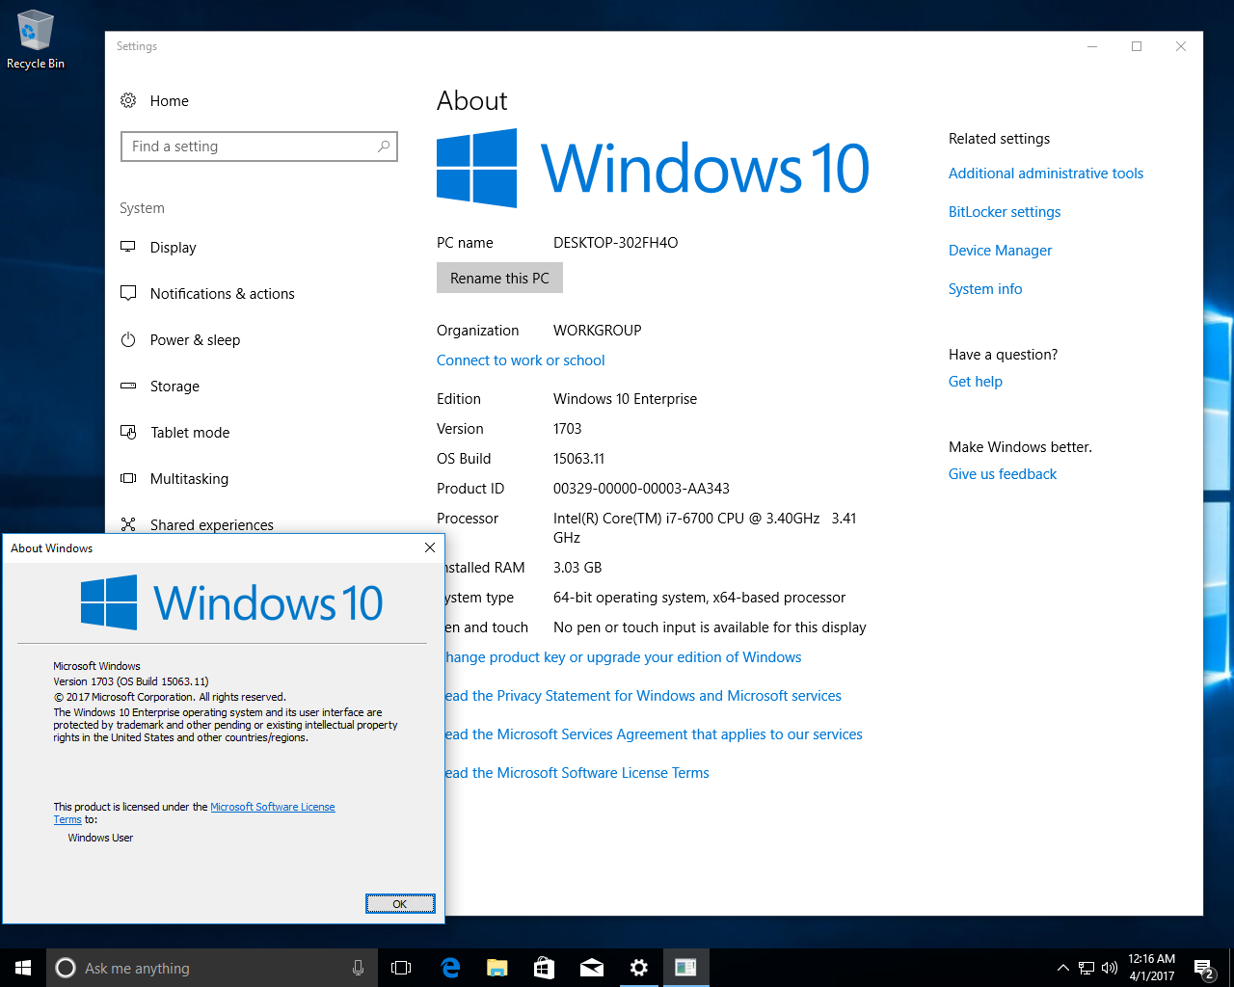Click the Ask me anything search box
Screen dimensions: 1234x987
click(212, 968)
